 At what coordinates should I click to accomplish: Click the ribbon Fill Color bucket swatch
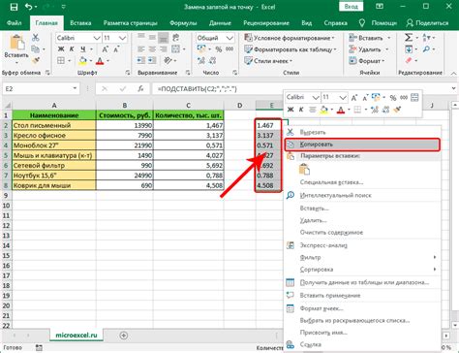tap(82, 60)
